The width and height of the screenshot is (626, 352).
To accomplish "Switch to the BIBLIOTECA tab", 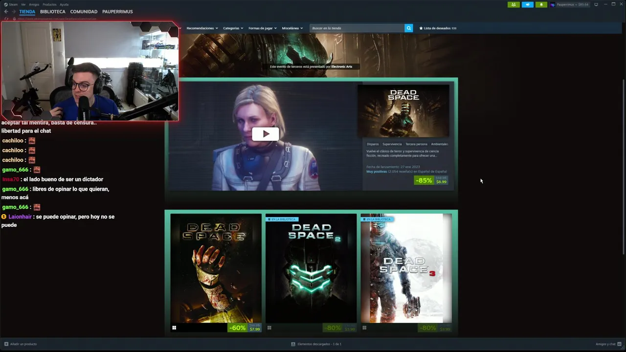I will (53, 12).
